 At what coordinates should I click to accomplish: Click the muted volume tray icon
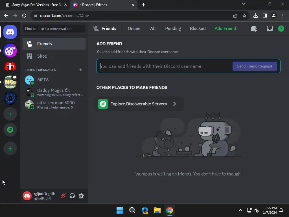257,210
